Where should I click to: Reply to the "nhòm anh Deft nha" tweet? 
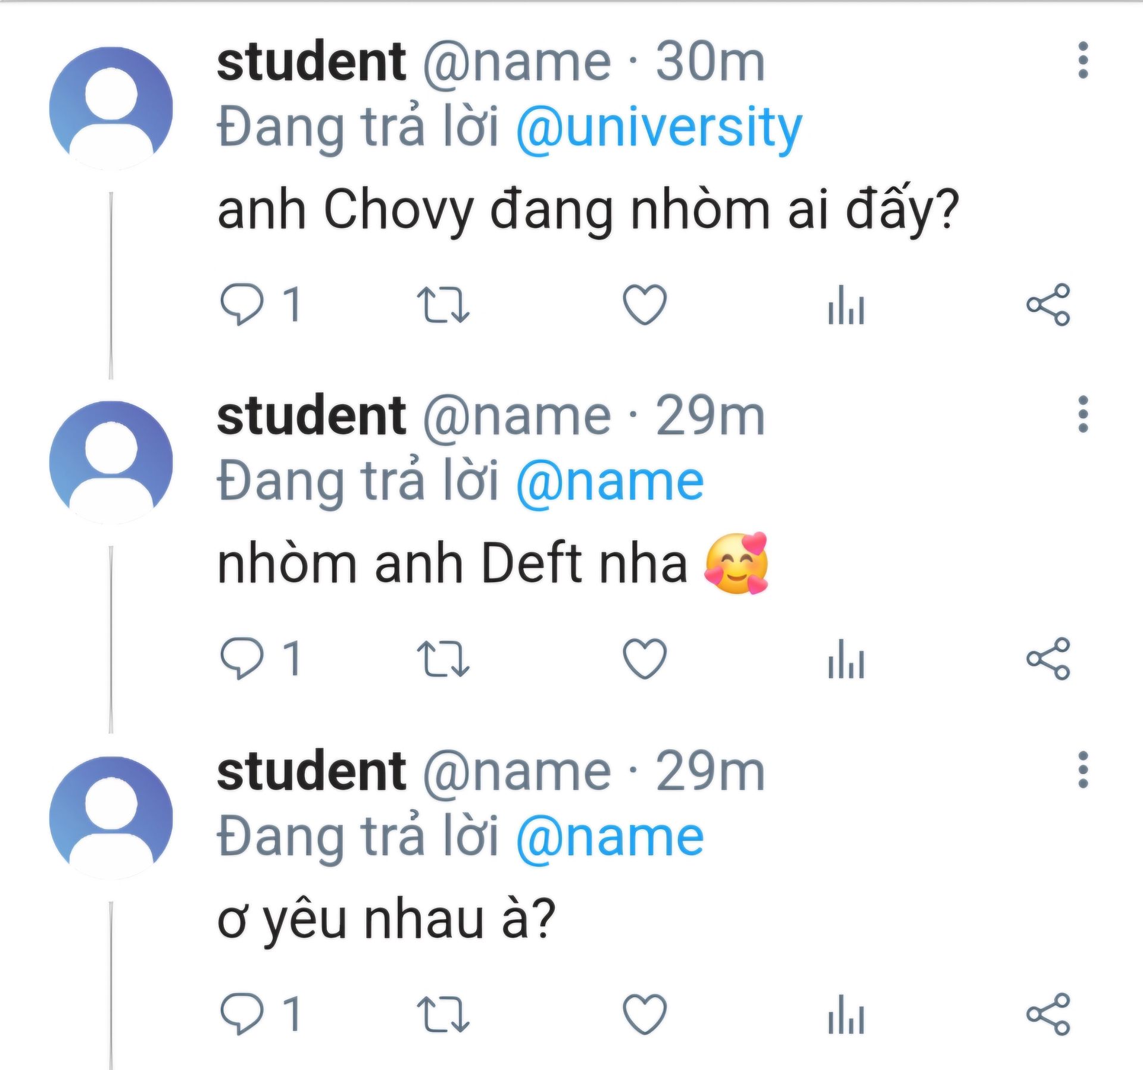pyautogui.click(x=242, y=658)
